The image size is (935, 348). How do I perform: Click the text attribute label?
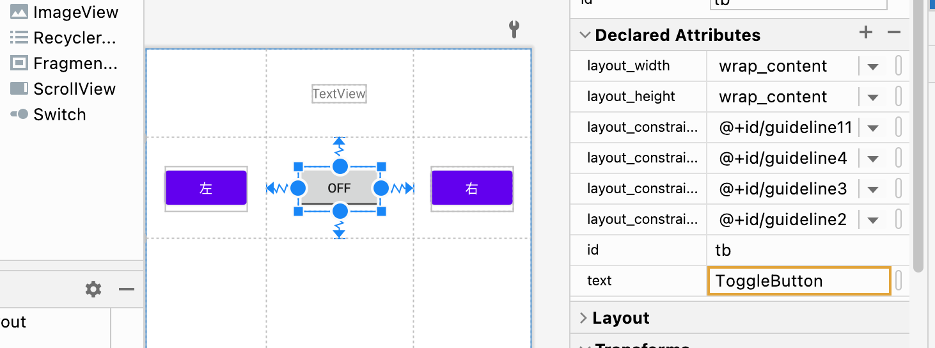(599, 281)
